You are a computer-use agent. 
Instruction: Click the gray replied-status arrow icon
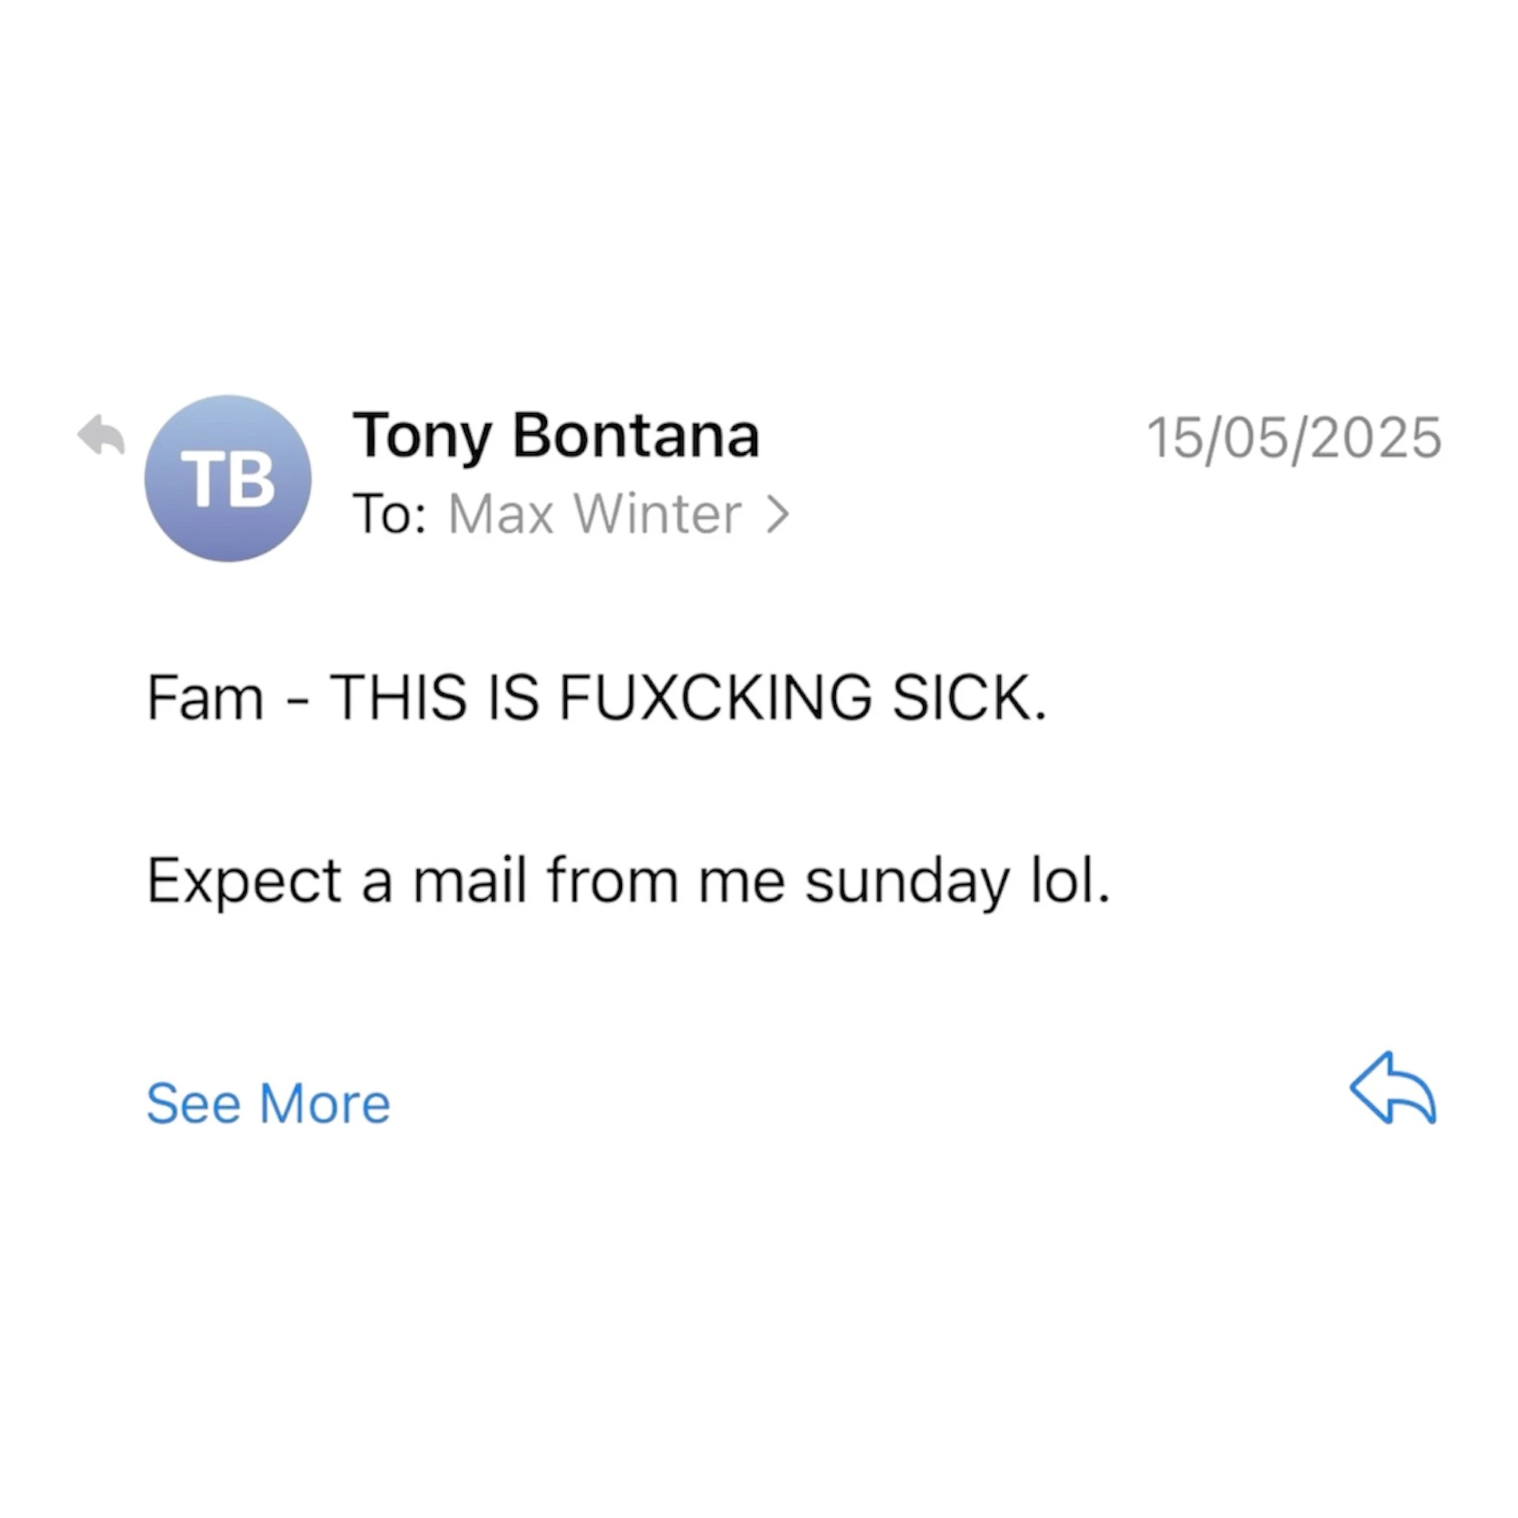click(x=102, y=434)
